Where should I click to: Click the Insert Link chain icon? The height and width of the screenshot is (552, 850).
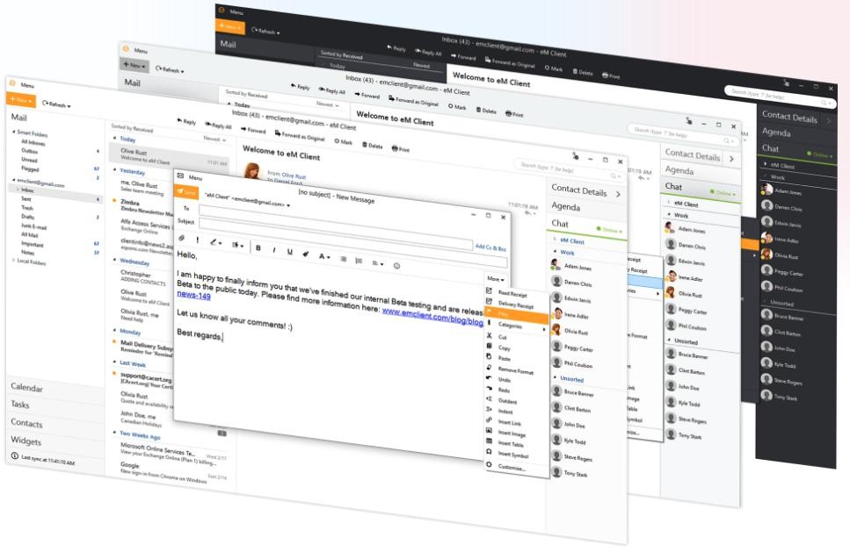489,419
